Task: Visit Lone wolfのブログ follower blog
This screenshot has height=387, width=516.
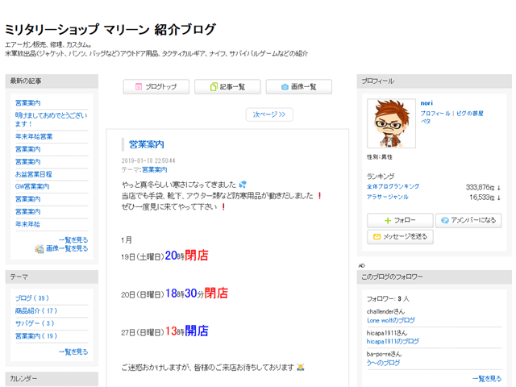Action: [x=390, y=321]
